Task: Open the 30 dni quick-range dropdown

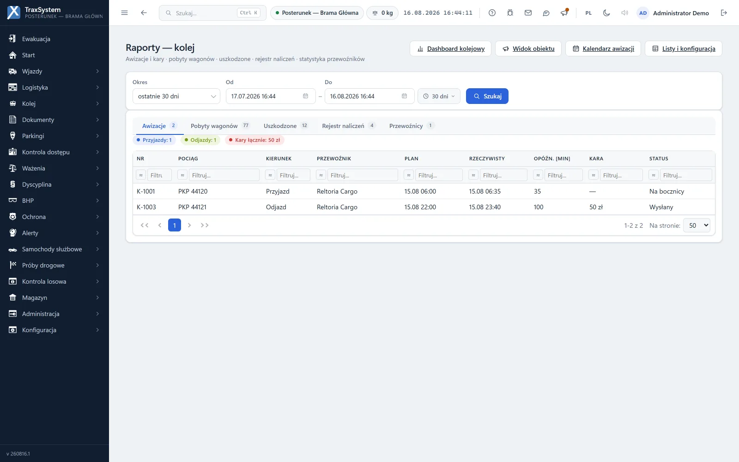Action: [439, 96]
